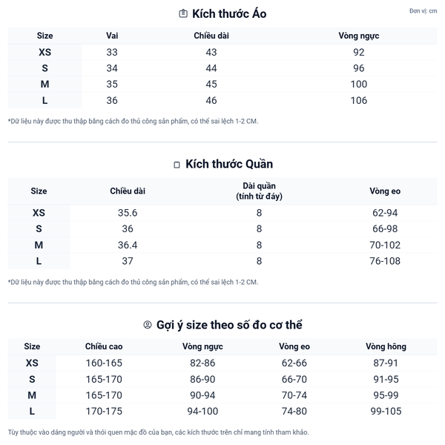Click the Kích thước Áo heading
Viewport: 445px width, 445px height.
click(229, 14)
